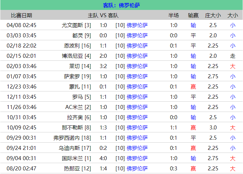Click home team 都灵 [9]

[x=81, y=35]
